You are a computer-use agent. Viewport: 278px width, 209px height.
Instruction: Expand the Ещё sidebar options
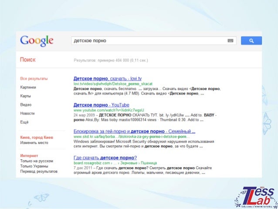click(x=24, y=122)
